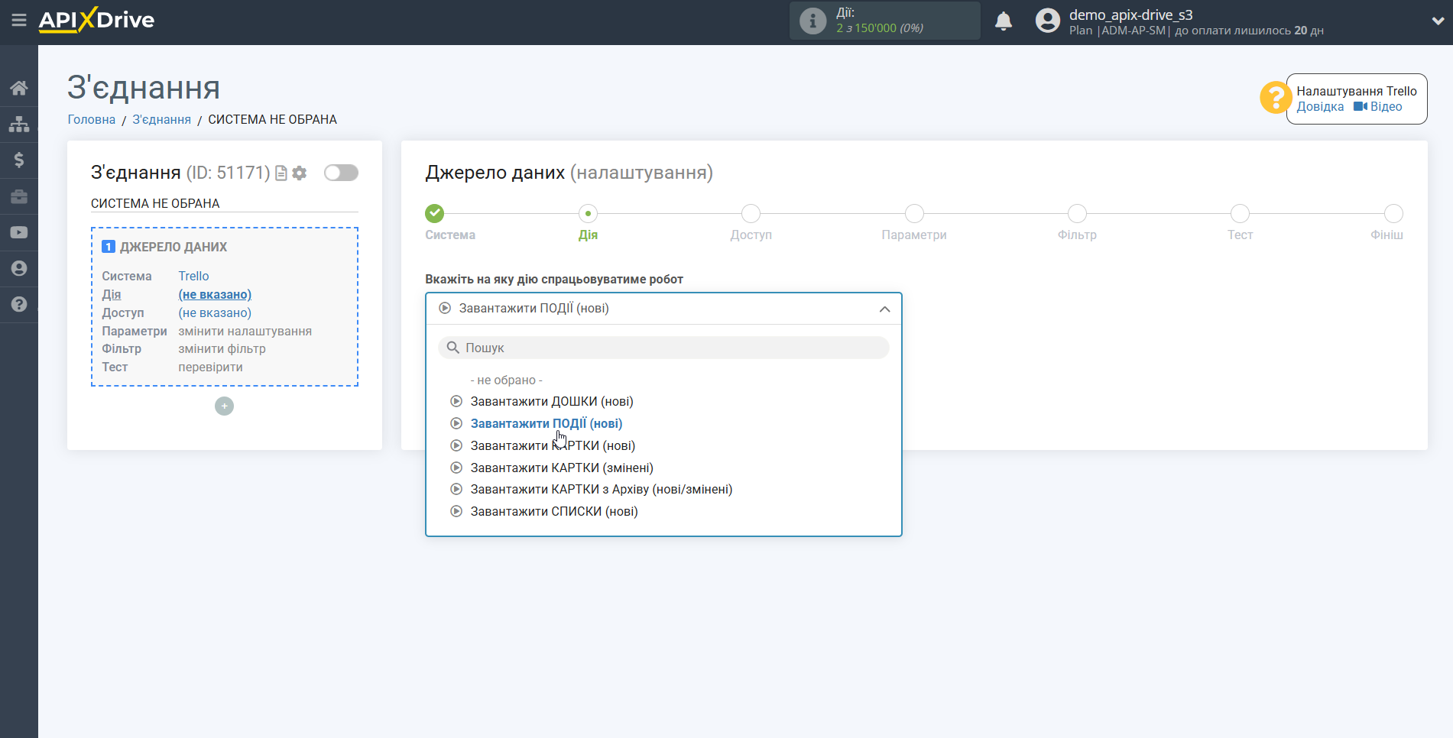Screen dimensions: 1453x738
Task: Click the yellow help question icon
Action: click(1275, 98)
